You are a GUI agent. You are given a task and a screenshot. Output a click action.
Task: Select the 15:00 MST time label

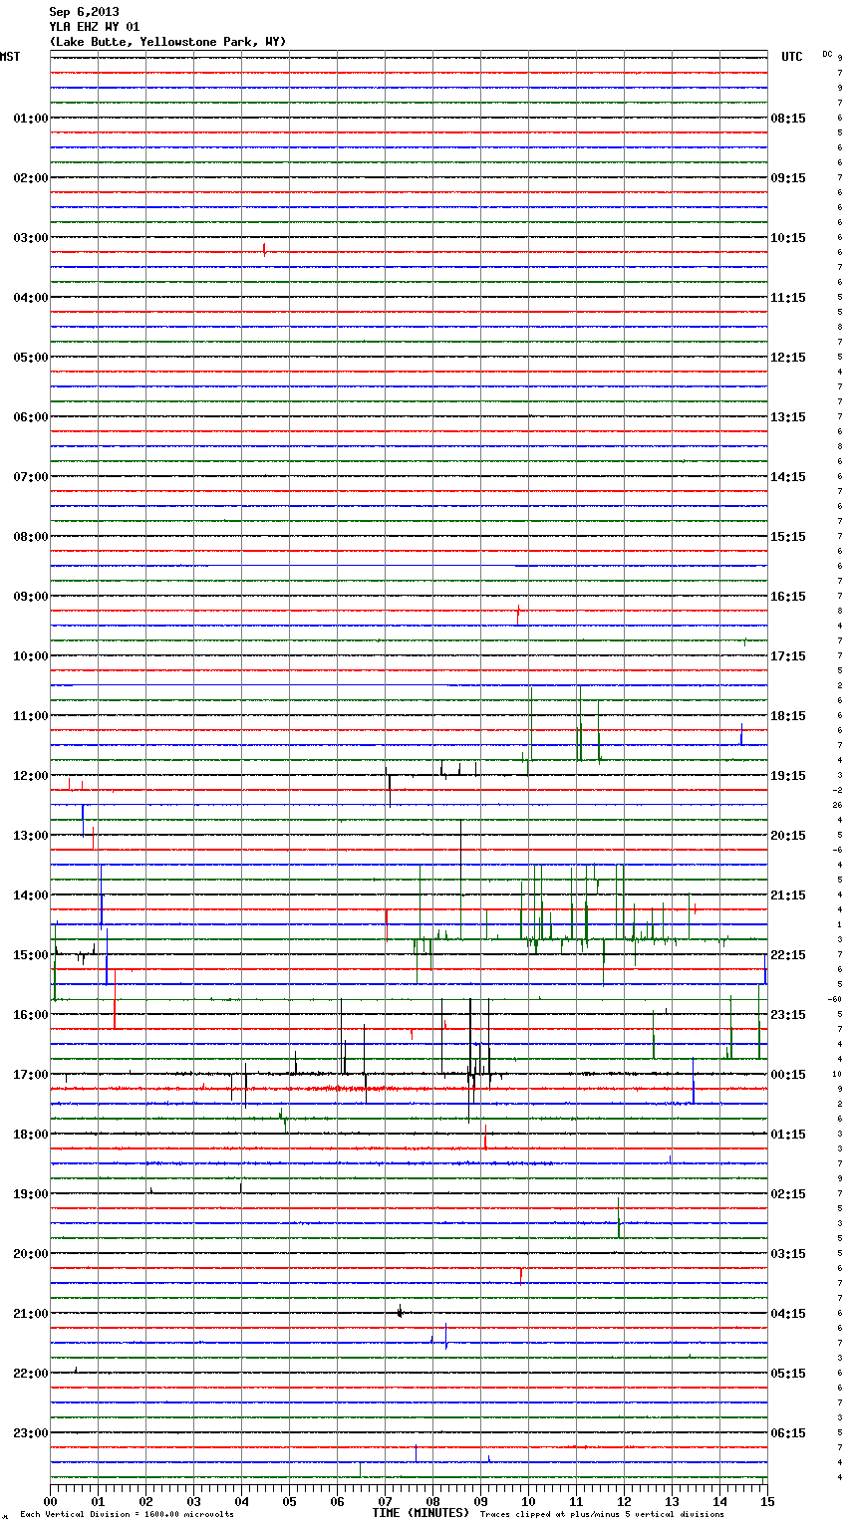pos(31,955)
